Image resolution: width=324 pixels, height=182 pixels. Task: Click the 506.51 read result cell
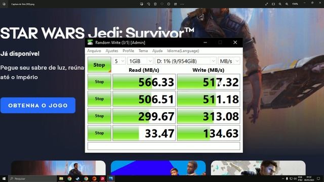(144, 99)
